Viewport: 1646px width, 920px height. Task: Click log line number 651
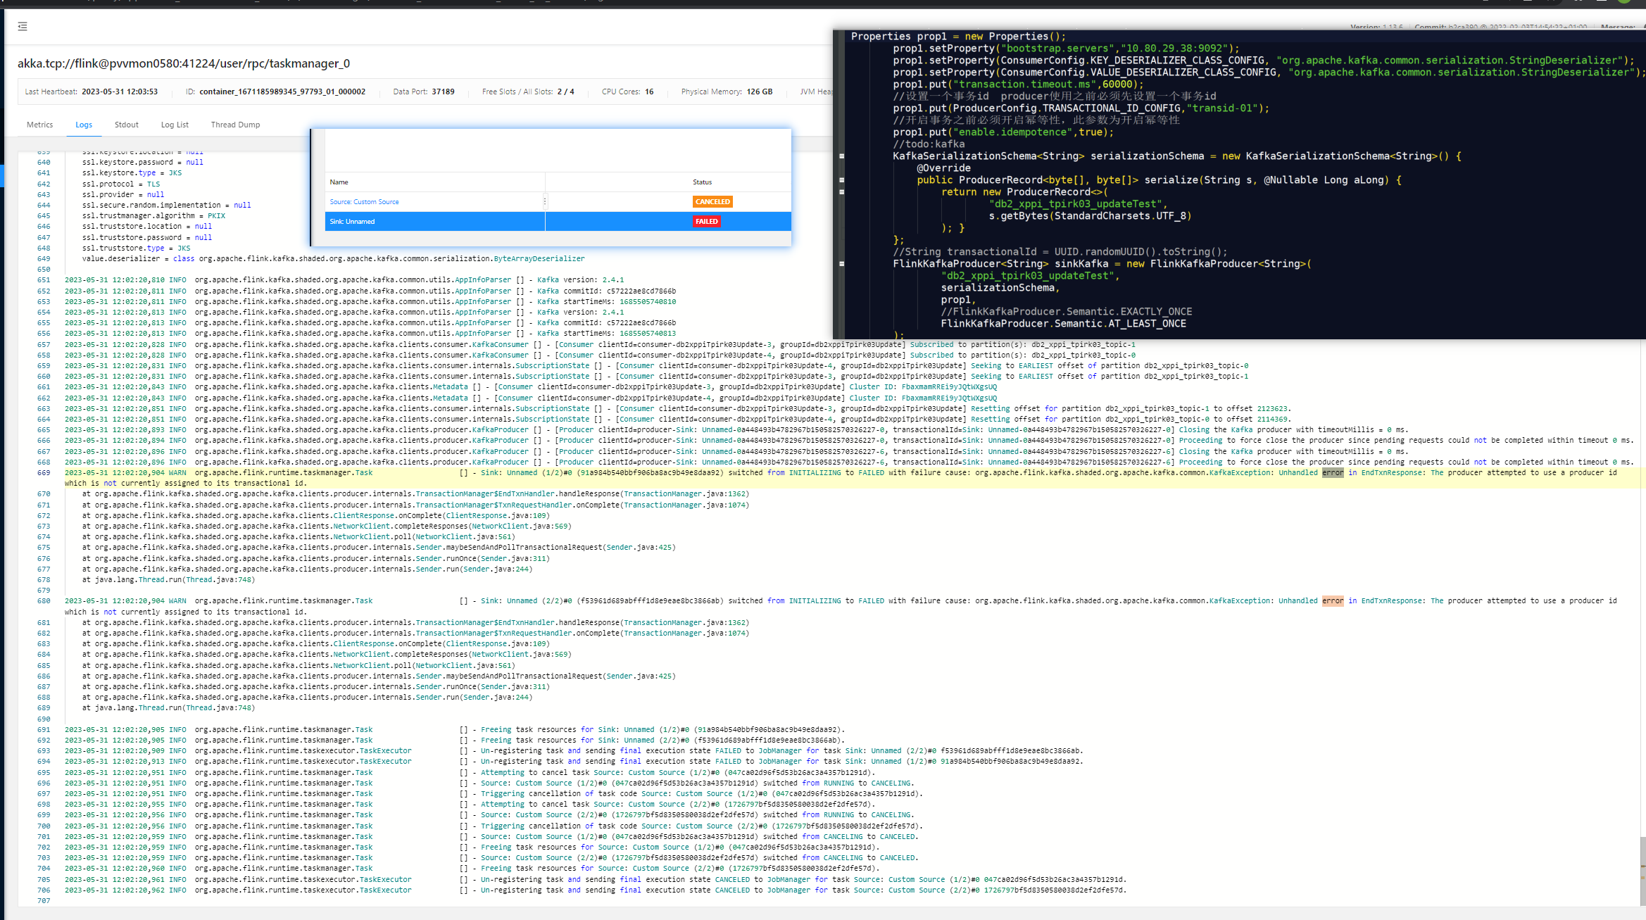[44, 280]
